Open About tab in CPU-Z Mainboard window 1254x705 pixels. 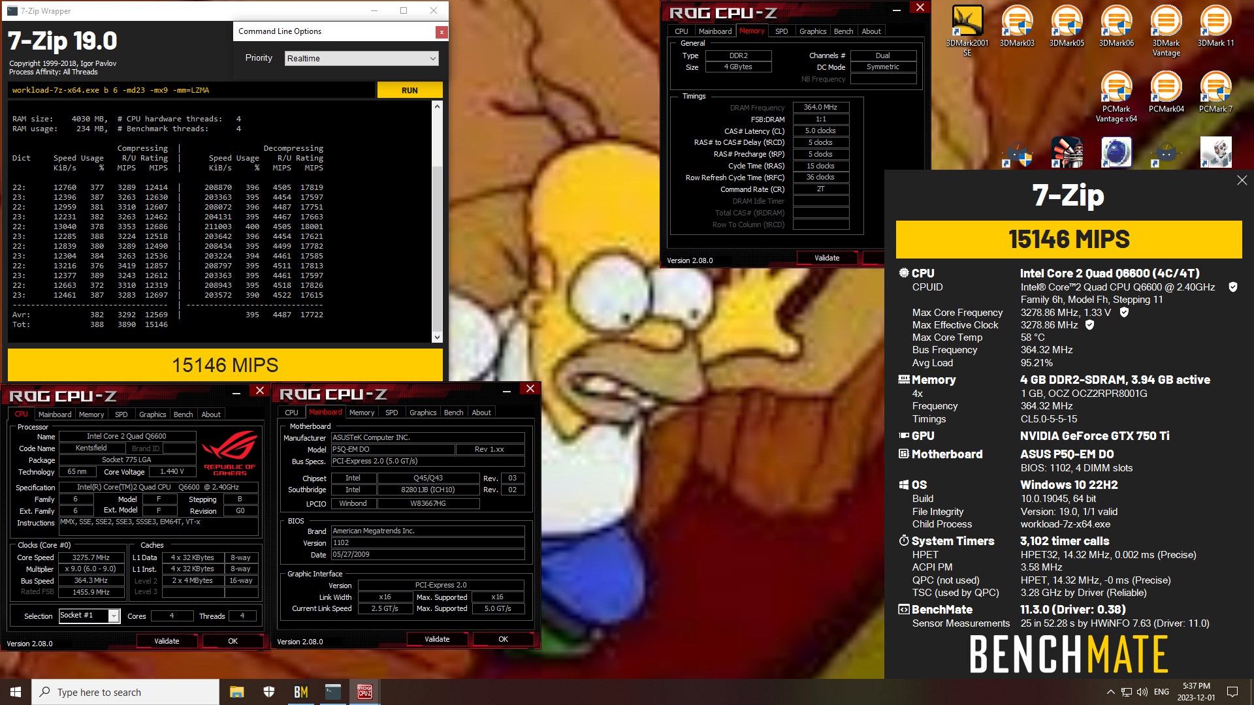click(x=481, y=413)
